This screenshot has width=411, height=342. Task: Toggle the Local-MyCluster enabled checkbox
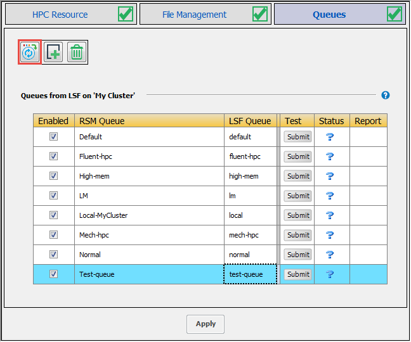pyautogui.click(x=54, y=215)
